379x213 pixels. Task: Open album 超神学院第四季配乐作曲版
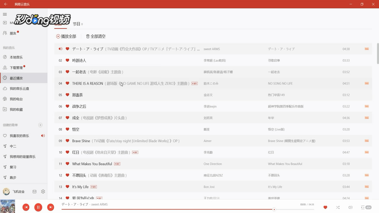click(x=286, y=106)
